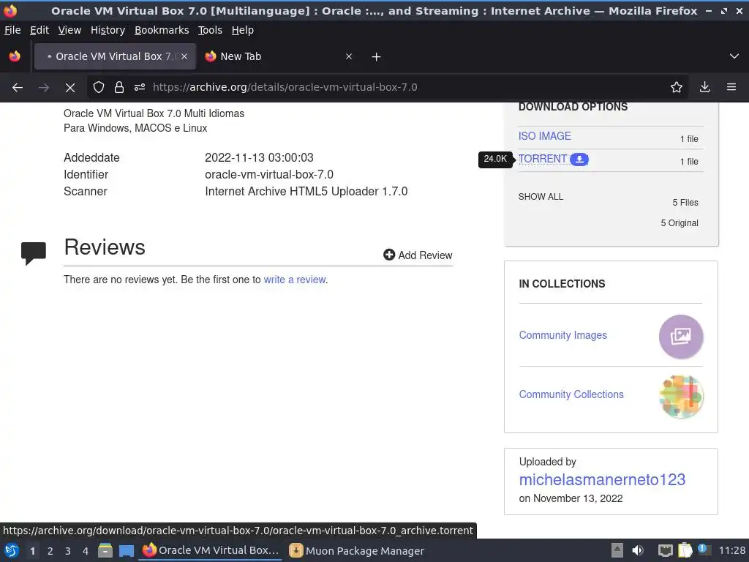Click the Add Review button
Image resolution: width=749 pixels, height=562 pixels.
pyautogui.click(x=418, y=255)
